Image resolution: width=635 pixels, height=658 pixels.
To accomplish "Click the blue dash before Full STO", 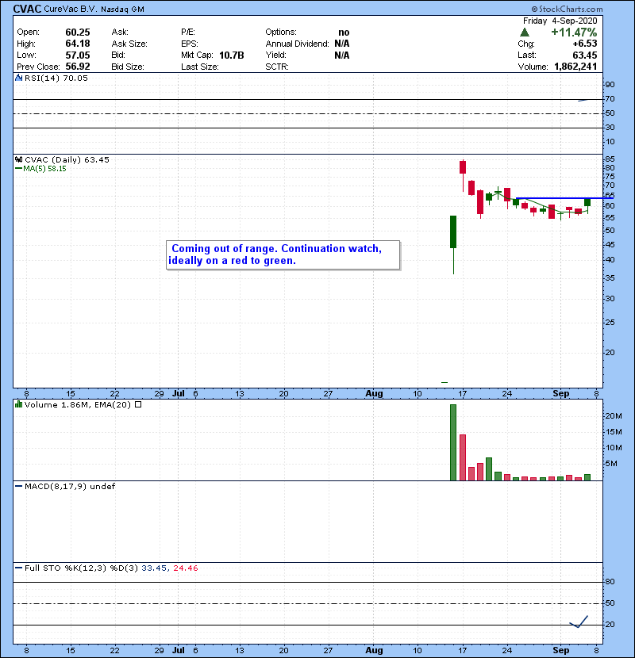I will (x=18, y=568).
